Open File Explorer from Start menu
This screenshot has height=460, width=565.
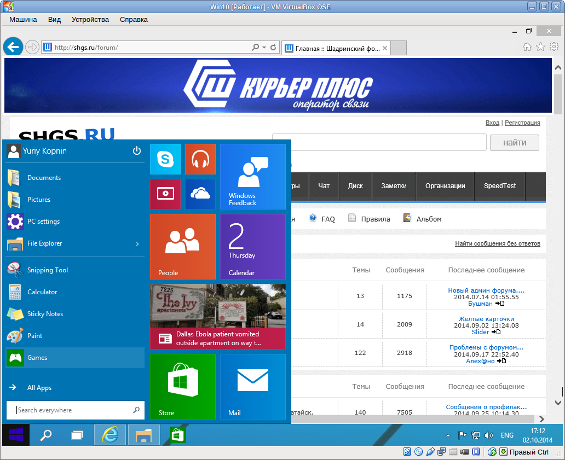point(68,244)
